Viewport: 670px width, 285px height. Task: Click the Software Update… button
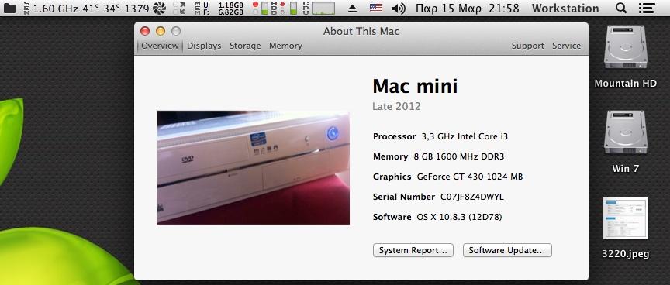[507, 250]
